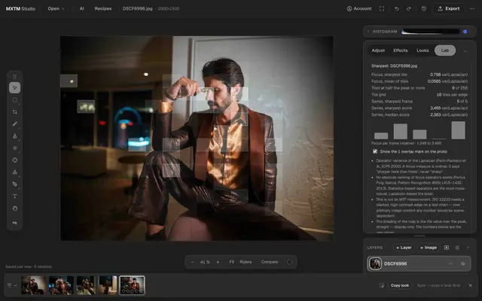482x301 pixels.
Task: Expand the Histogram panel
Action: pos(368,32)
